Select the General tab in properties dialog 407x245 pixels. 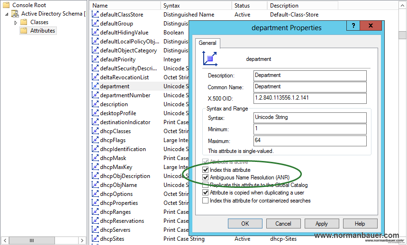[208, 43]
